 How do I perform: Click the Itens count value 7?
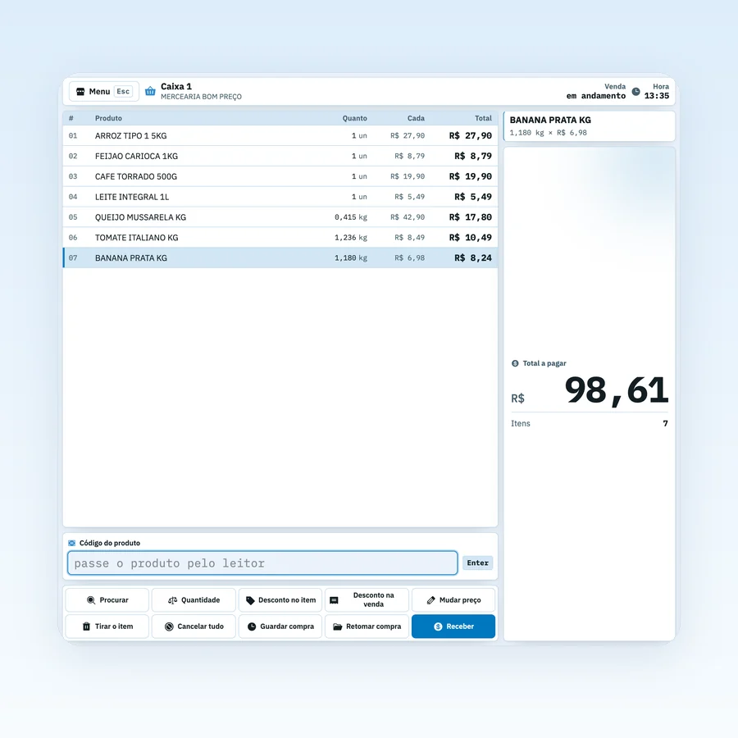point(665,424)
